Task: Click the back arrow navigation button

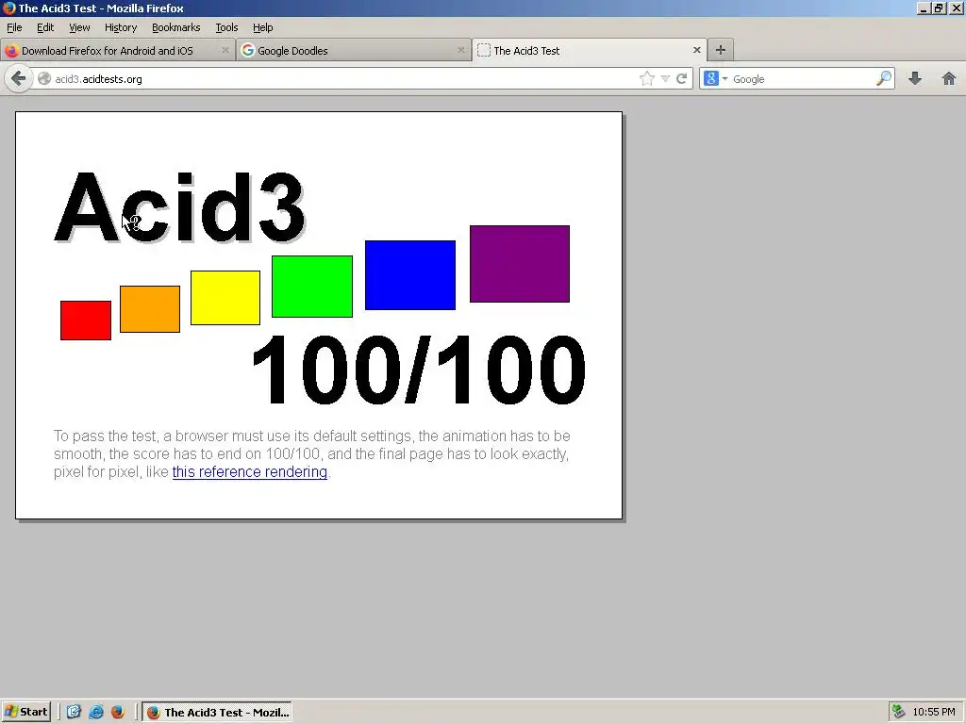Action: [x=19, y=79]
